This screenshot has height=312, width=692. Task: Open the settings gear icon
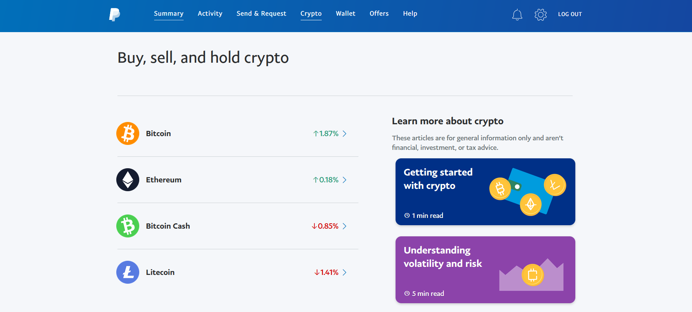click(541, 15)
